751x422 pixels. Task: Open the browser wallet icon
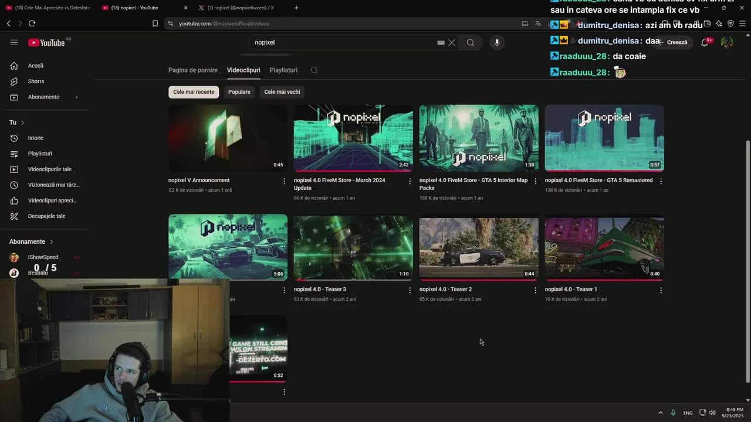[708, 23]
